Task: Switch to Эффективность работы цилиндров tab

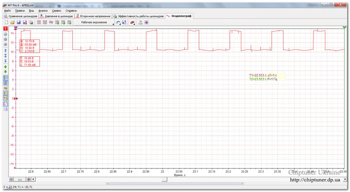Action: click(139, 16)
